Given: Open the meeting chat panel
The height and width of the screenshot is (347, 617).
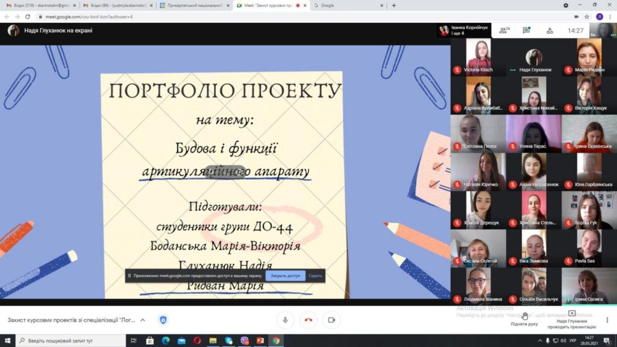Looking at the screenshot, I should [526, 30].
